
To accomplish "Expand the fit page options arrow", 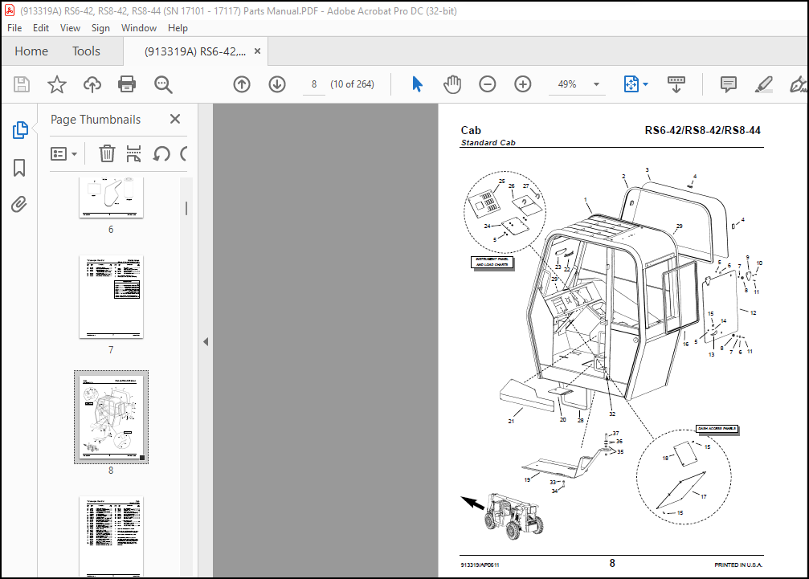I will coord(645,84).
